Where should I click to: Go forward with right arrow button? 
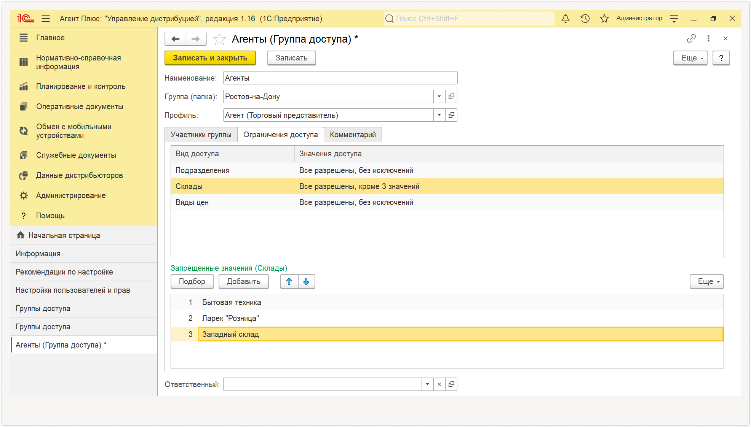(x=196, y=39)
